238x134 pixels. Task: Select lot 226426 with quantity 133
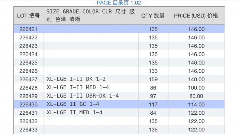119,71
